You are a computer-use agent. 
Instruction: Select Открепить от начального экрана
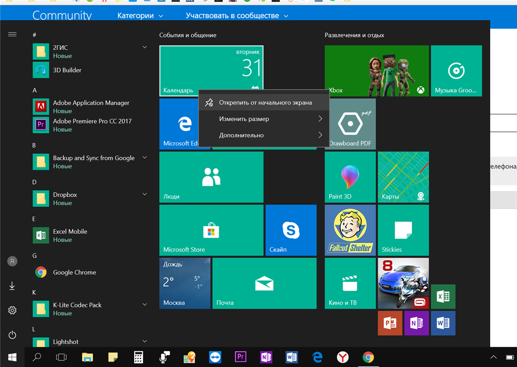click(264, 102)
